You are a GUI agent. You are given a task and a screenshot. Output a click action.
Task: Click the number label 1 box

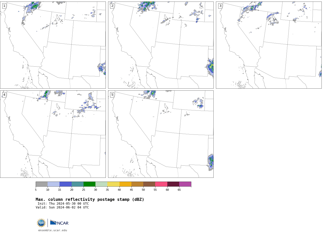click(4, 6)
